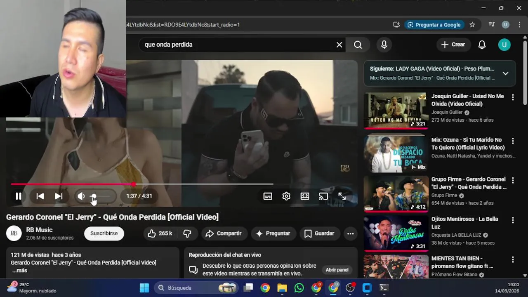The image size is (528, 297).
Task: Open the Ozuna Mix thumbnail
Action: coord(396,154)
